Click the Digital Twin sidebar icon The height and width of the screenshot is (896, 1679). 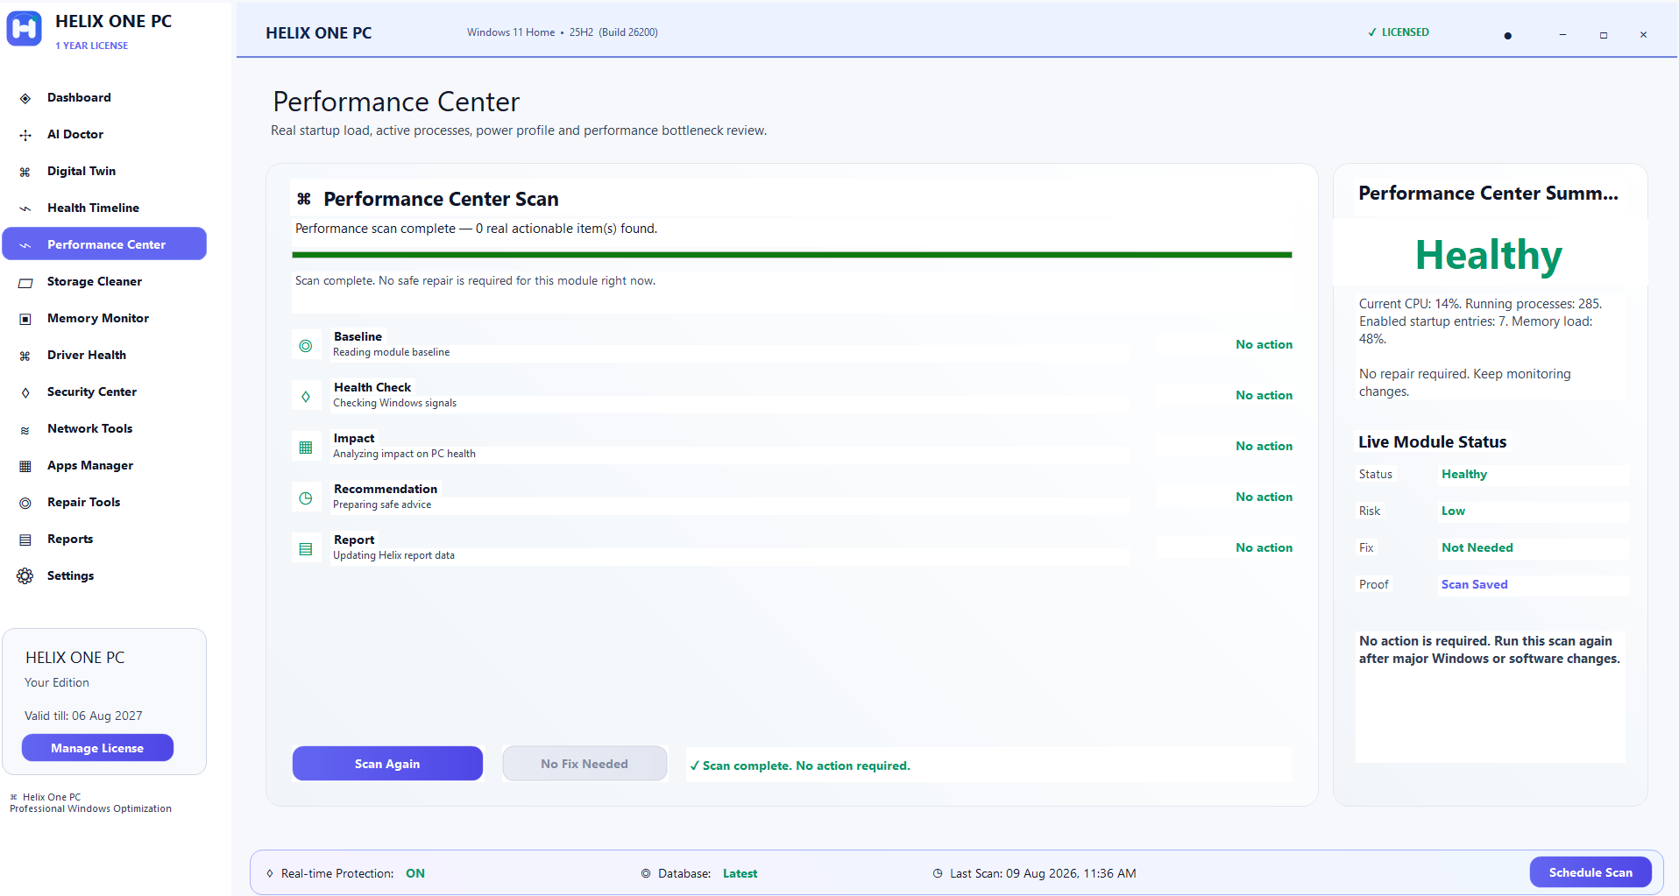(x=25, y=172)
